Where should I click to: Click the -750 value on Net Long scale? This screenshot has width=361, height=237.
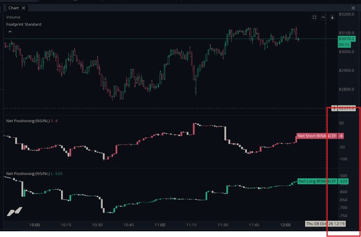click(x=343, y=216)
